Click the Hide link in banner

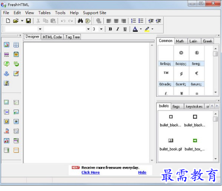click(142, 173)
